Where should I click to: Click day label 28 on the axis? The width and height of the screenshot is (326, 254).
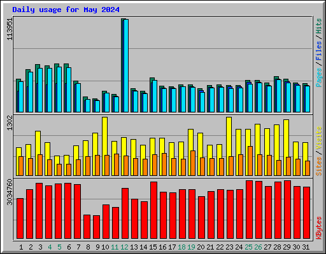coord(277,247)
